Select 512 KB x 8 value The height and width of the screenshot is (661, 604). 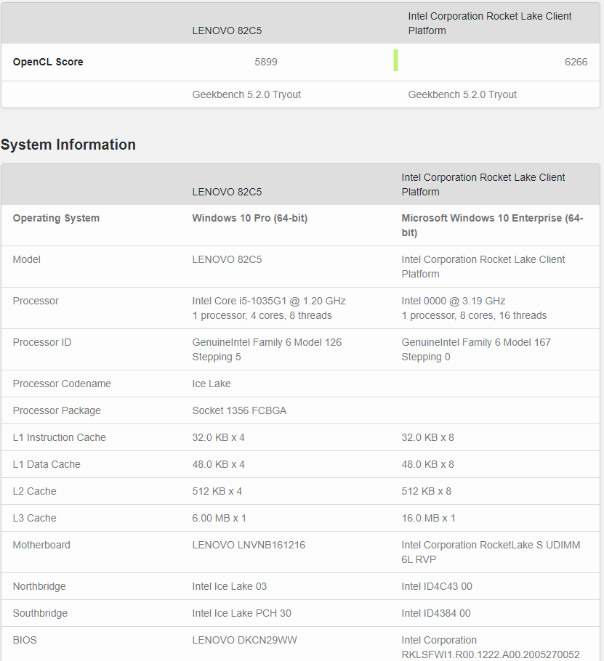coord(427,492)
